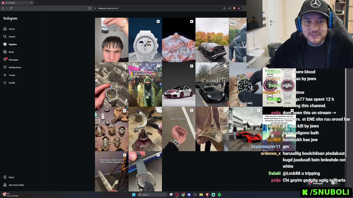Click the weather widget on taskbar
Viewport: 353px width, 198px height.
[x=10, y=195]
